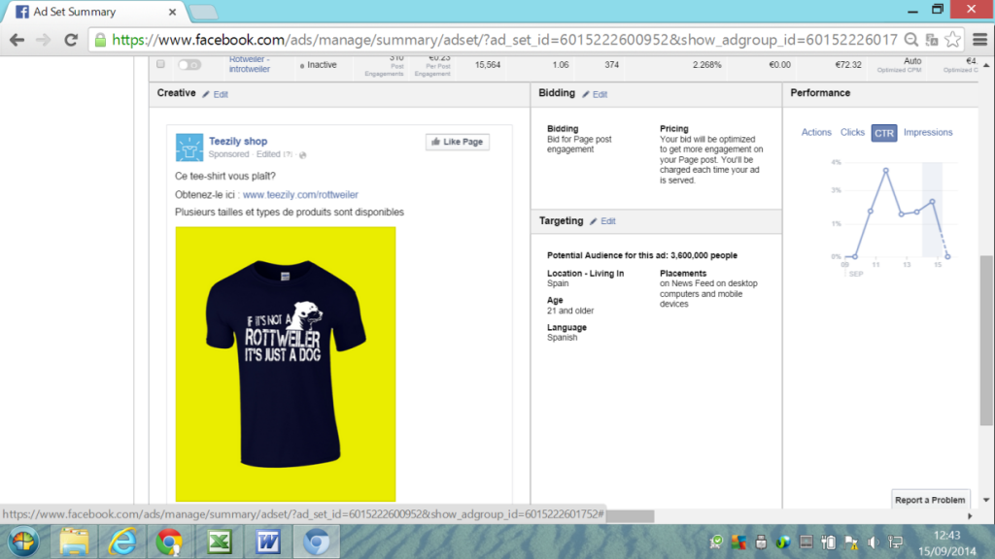Open the Teezily shop page link
Image resolution: width=995 pixels, height=559 pixels.
click(238, 142)
